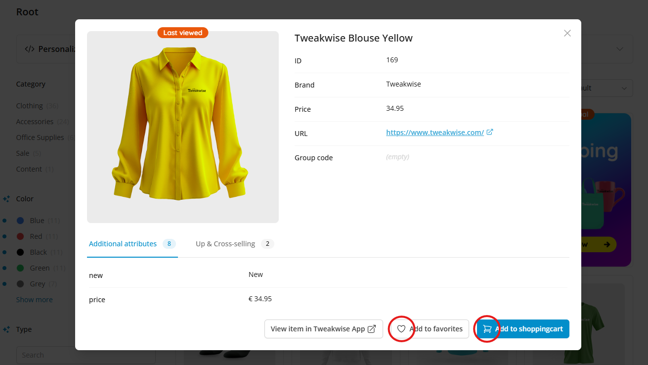This screenshot has width=648, height=365.
Task: Click the arrow on the promotional banner
Action: tap(607, 244)
